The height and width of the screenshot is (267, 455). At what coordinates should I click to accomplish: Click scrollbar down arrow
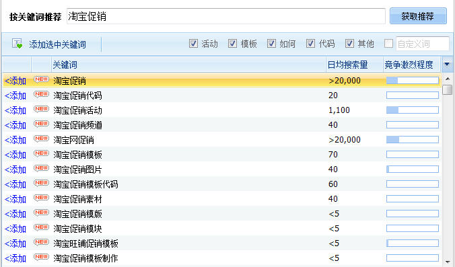[448, 262]
